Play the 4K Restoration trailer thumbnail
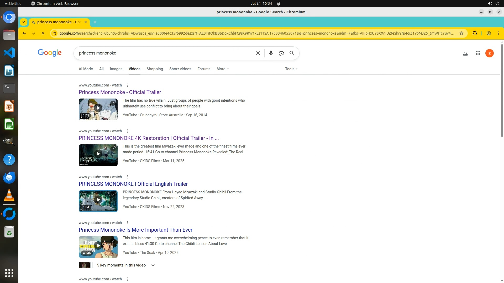This screenshot has height=283, width=504. click(98, 154)
